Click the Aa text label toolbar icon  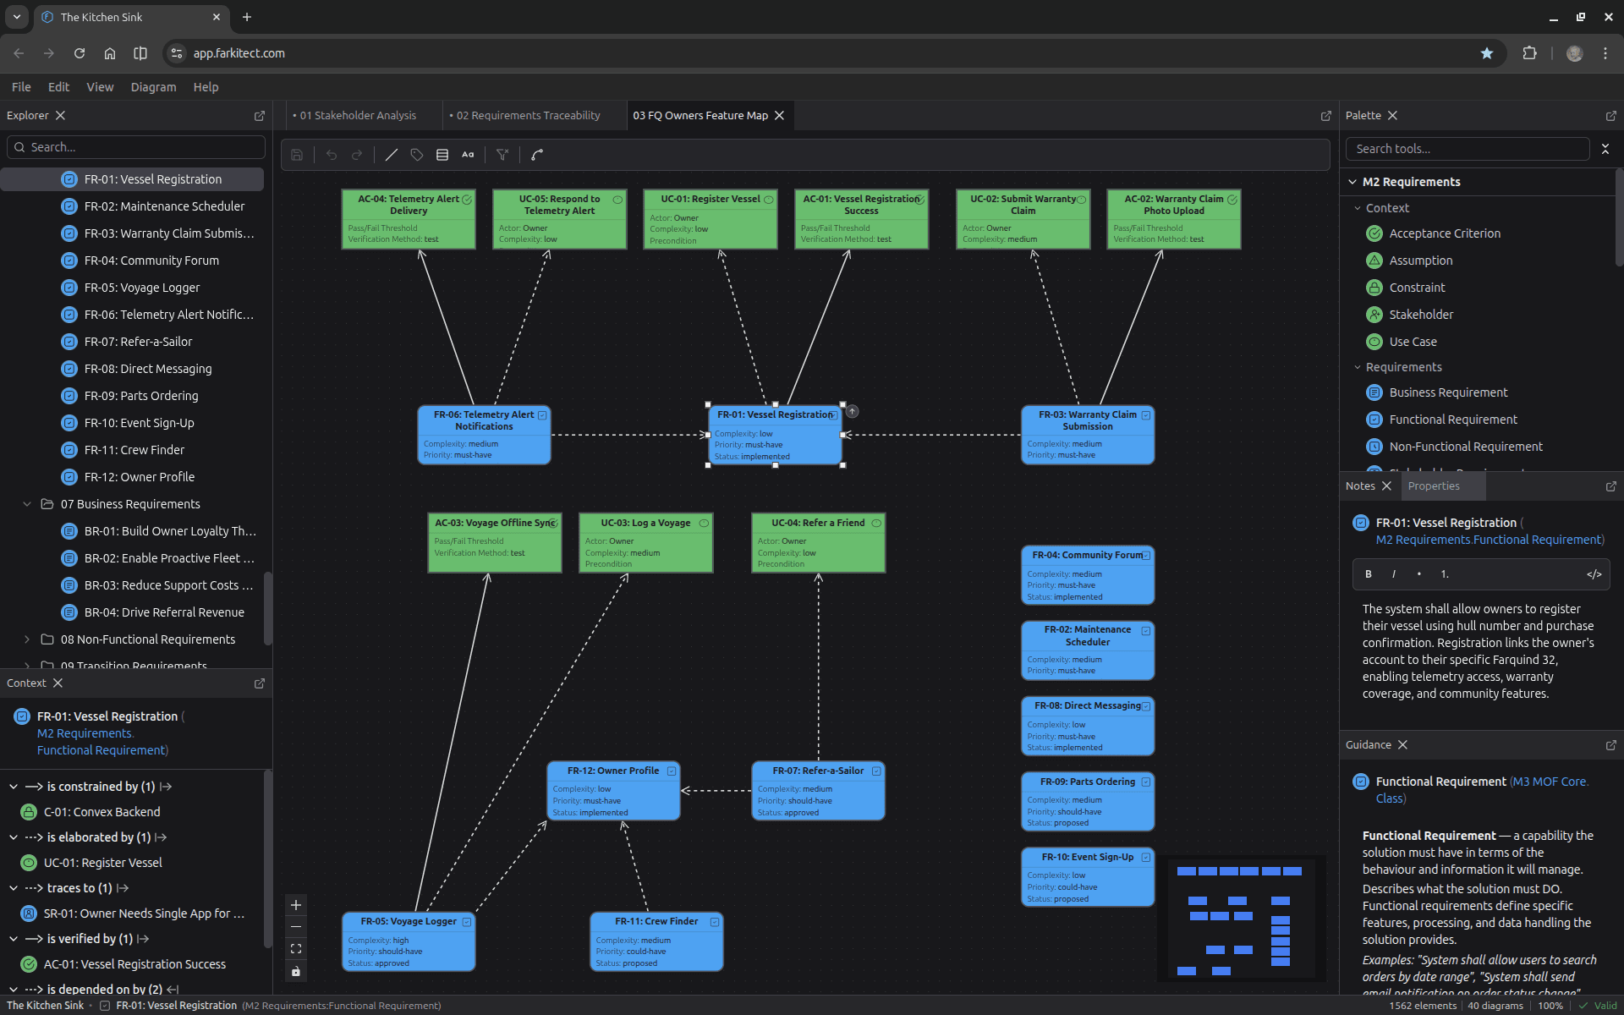(468, 155)
